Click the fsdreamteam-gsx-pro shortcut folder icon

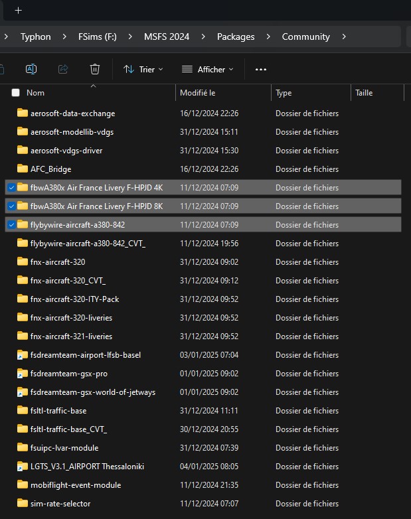(22, 373)
